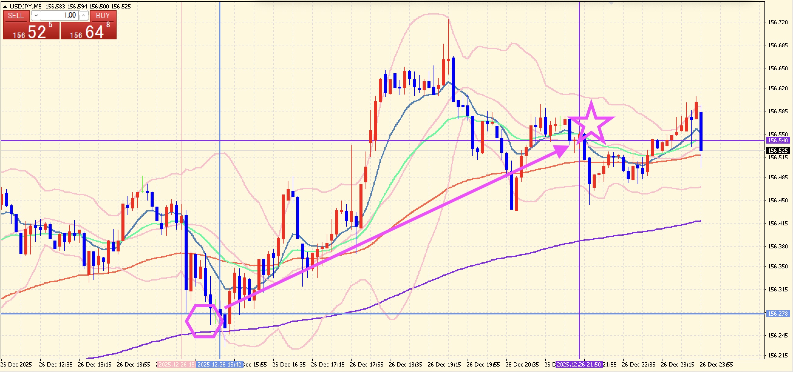Click the blue 2025.12.26 15:42 time label

coord(219,364)
